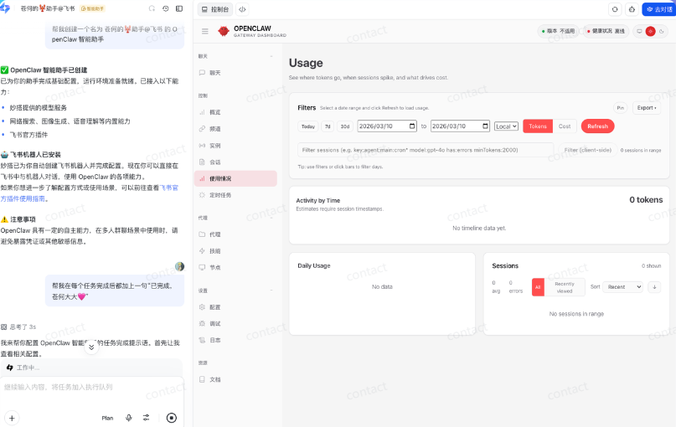Select the 7d date range

[328, 126]
